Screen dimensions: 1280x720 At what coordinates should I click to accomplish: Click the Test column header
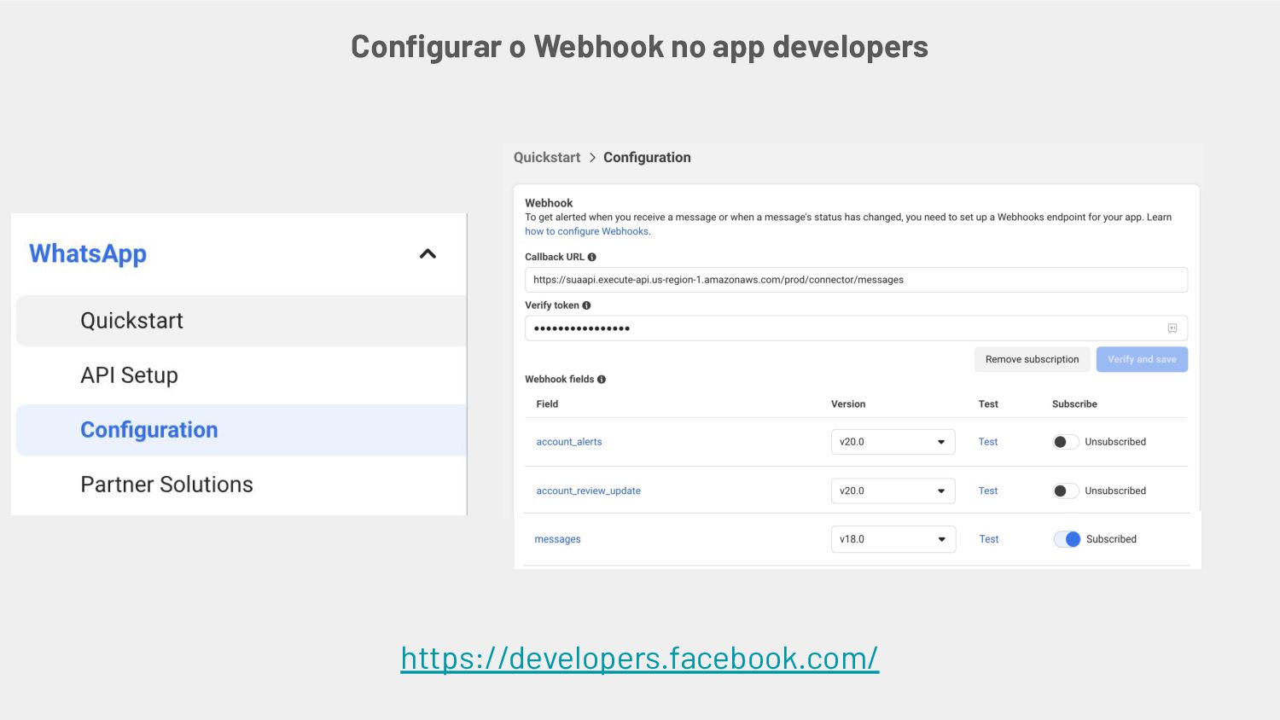988,404
